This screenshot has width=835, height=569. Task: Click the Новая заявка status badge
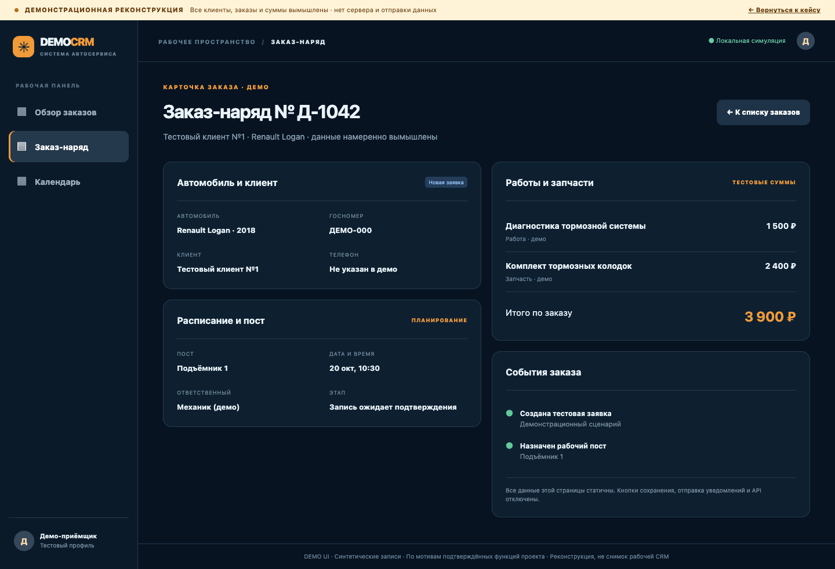(446, 183)
